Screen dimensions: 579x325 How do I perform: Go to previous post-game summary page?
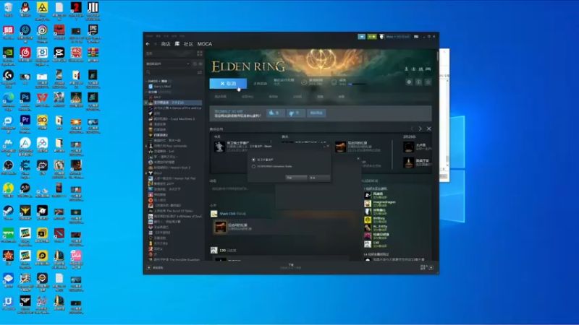pyautogui.click(x=412, y=129)
